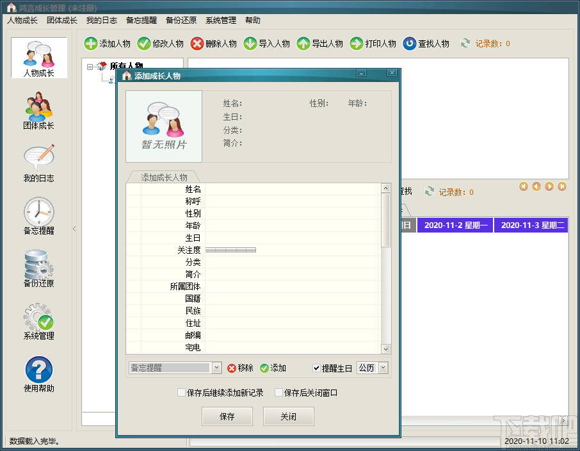Click the 关闭 button in the dialog
Viewport: 580px width, 451px height.
tap(288, 416)
